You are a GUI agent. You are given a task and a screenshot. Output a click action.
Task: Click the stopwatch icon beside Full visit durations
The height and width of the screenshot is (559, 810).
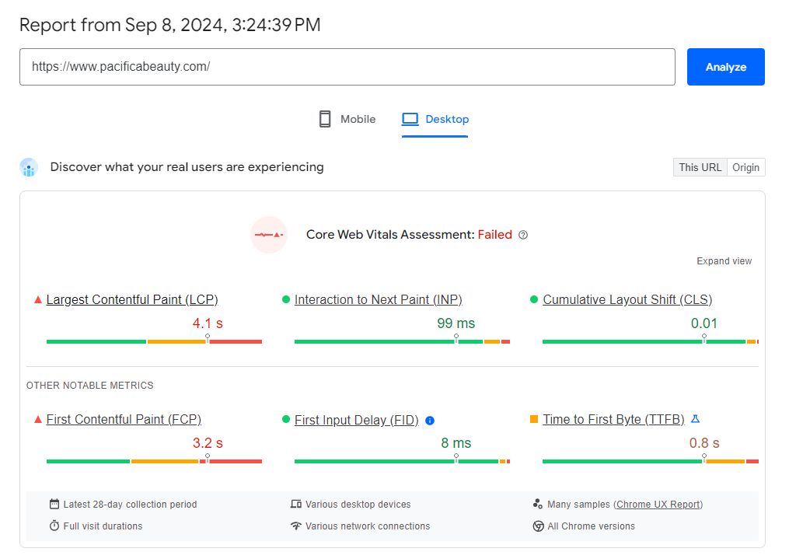coord(54,526)
